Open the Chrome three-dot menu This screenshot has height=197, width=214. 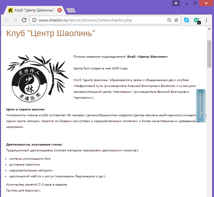pyautogui.click(x=206, y=20)
